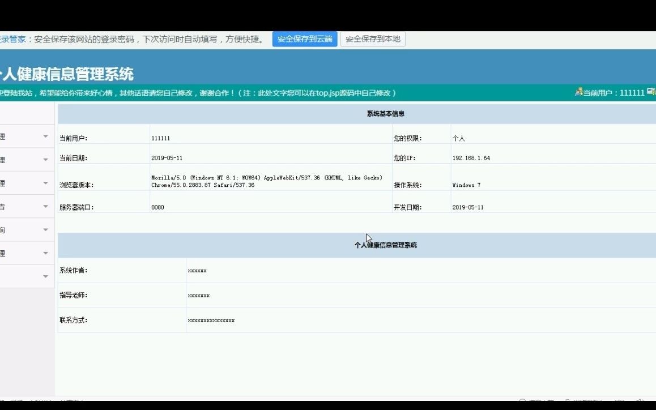Expand the sidebar menu ending in 询
Screen dimensions: 656x410
23,229
